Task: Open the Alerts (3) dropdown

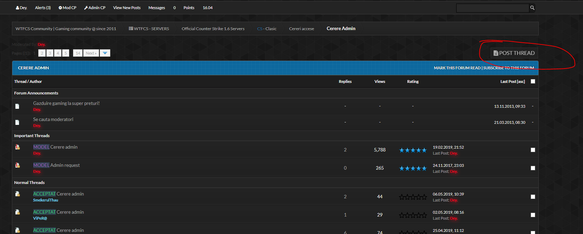Action: point(43,8)
